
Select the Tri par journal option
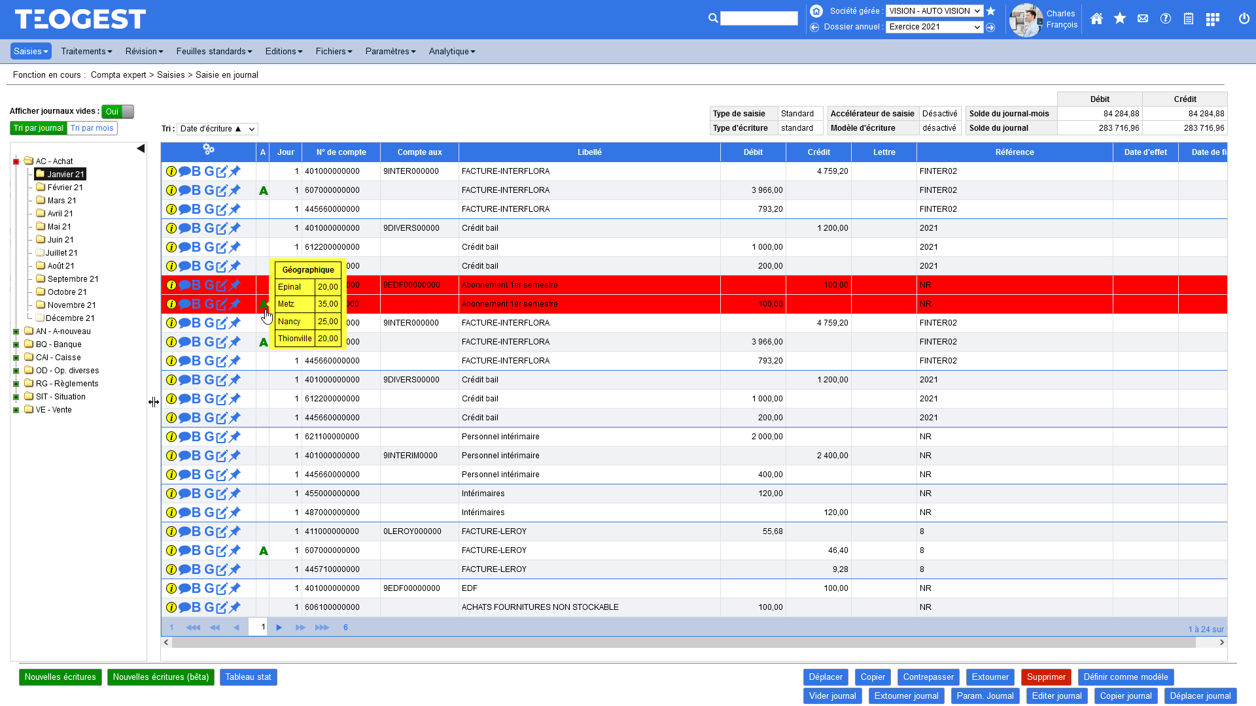pyautogui.click(x=38, y=127)
